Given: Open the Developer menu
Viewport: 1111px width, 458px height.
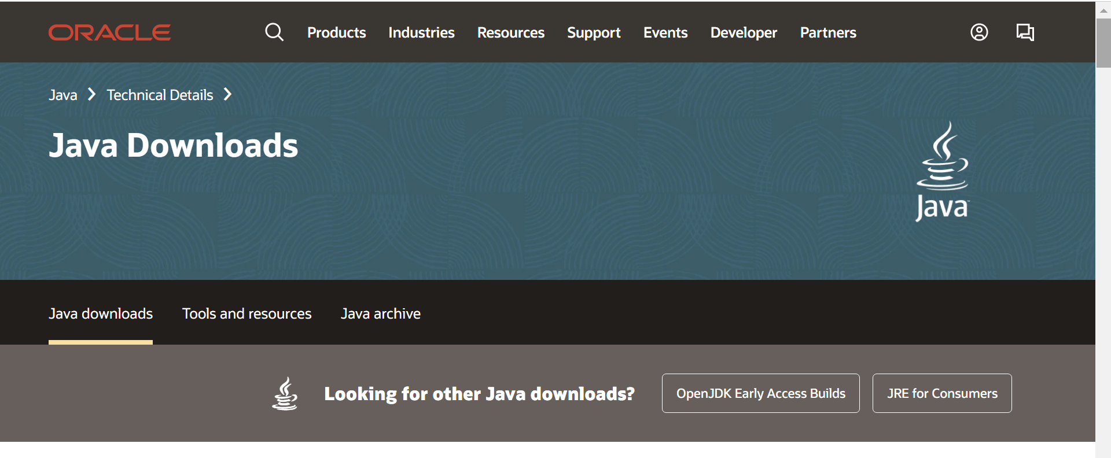Looking at the screenshot, I should [x=744, y=33].
